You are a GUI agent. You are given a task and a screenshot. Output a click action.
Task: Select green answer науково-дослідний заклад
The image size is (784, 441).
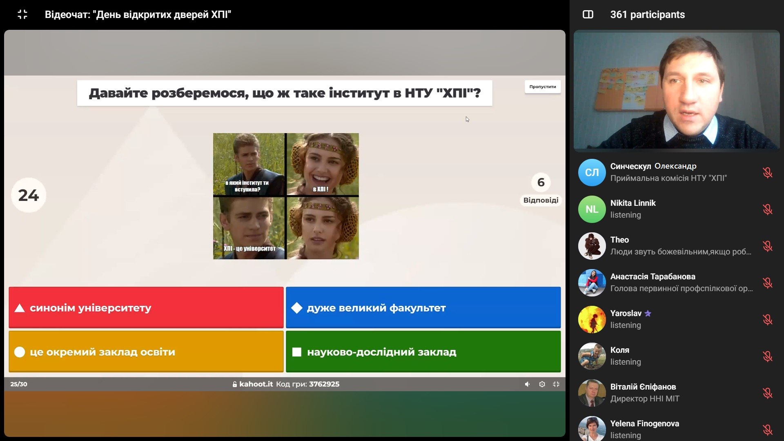point(423,352)
